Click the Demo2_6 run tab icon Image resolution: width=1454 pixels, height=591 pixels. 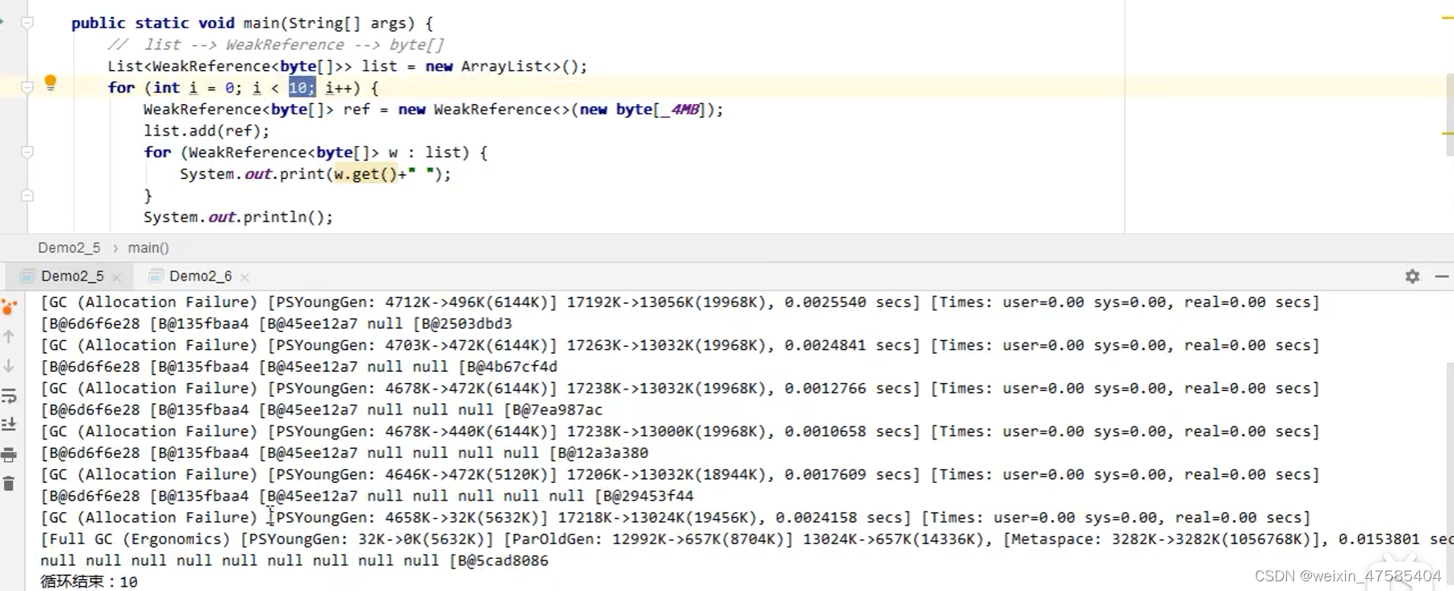(x=156, y=277)
